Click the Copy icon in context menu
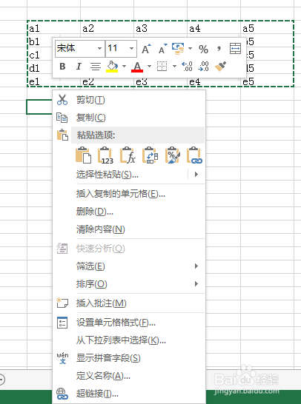The width and height of the screenshot is (301, 404). pyautogui.click(x=62, y=118)
